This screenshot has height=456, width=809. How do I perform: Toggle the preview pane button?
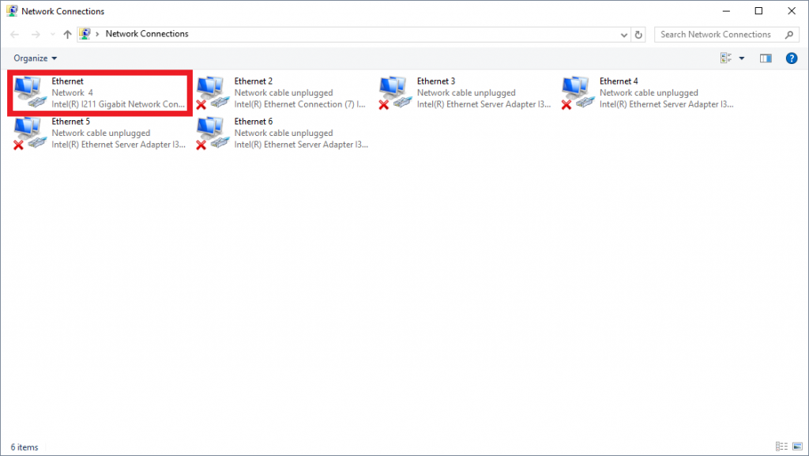tap(765, 58)
